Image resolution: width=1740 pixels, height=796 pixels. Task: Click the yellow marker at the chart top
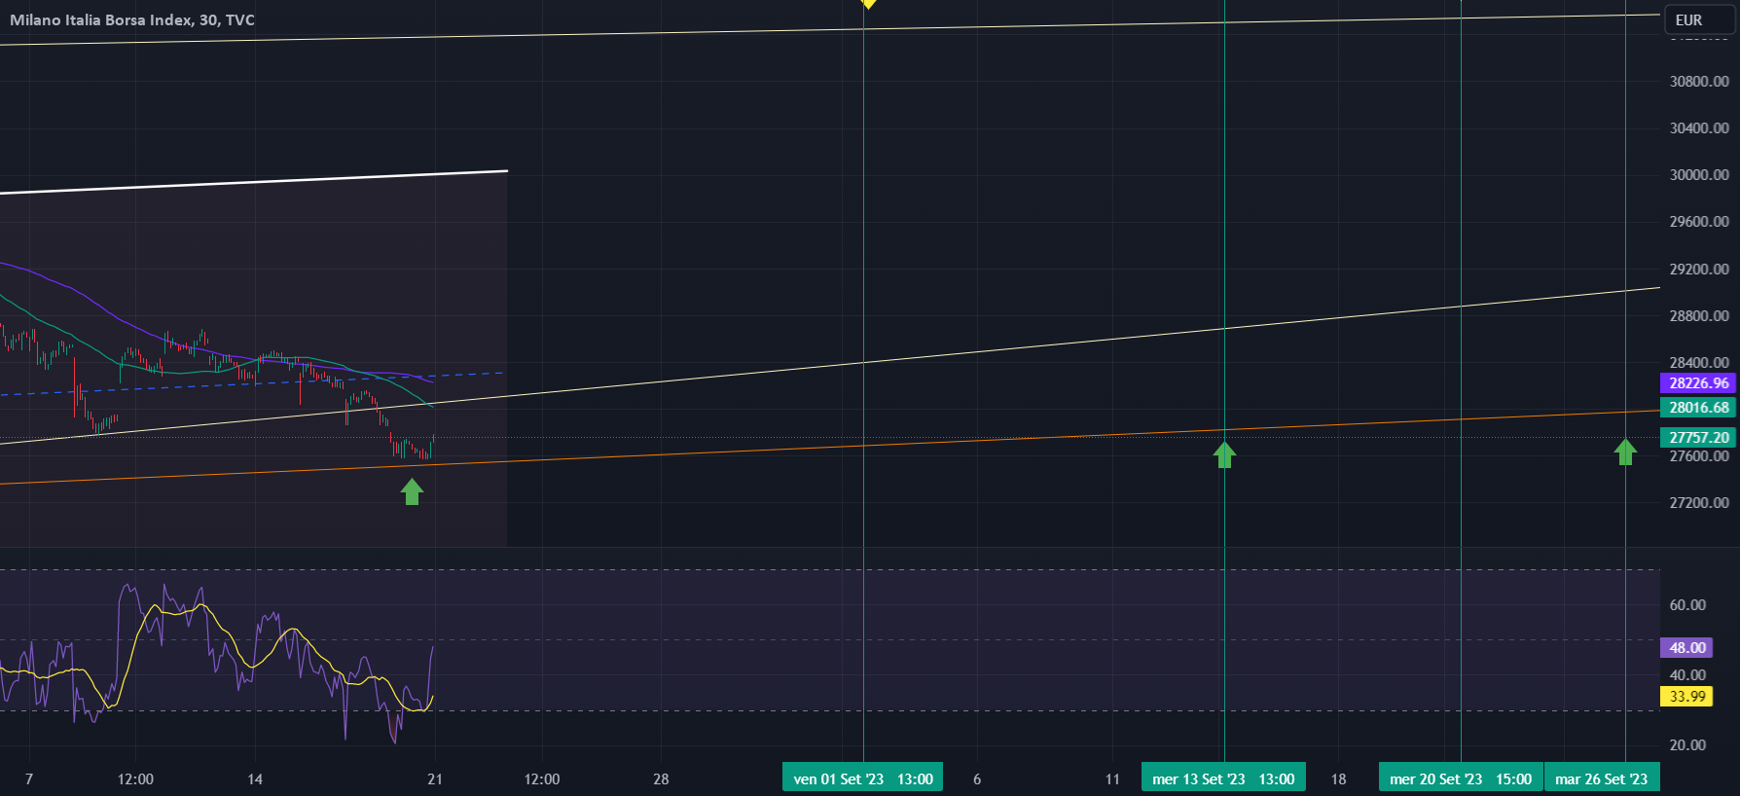click(868, 4)
